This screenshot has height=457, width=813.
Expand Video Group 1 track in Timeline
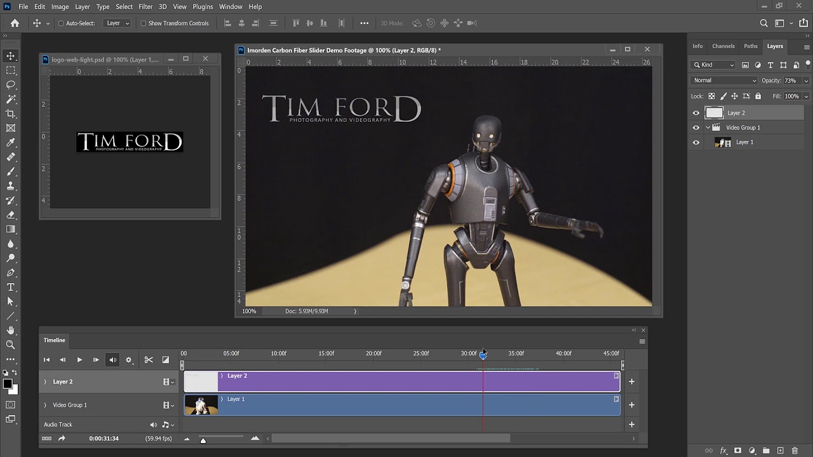click(45, 405)
